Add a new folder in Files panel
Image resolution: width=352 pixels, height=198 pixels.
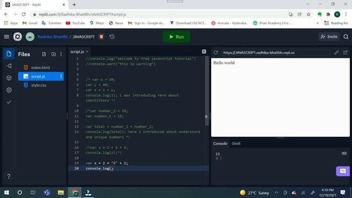53,54
